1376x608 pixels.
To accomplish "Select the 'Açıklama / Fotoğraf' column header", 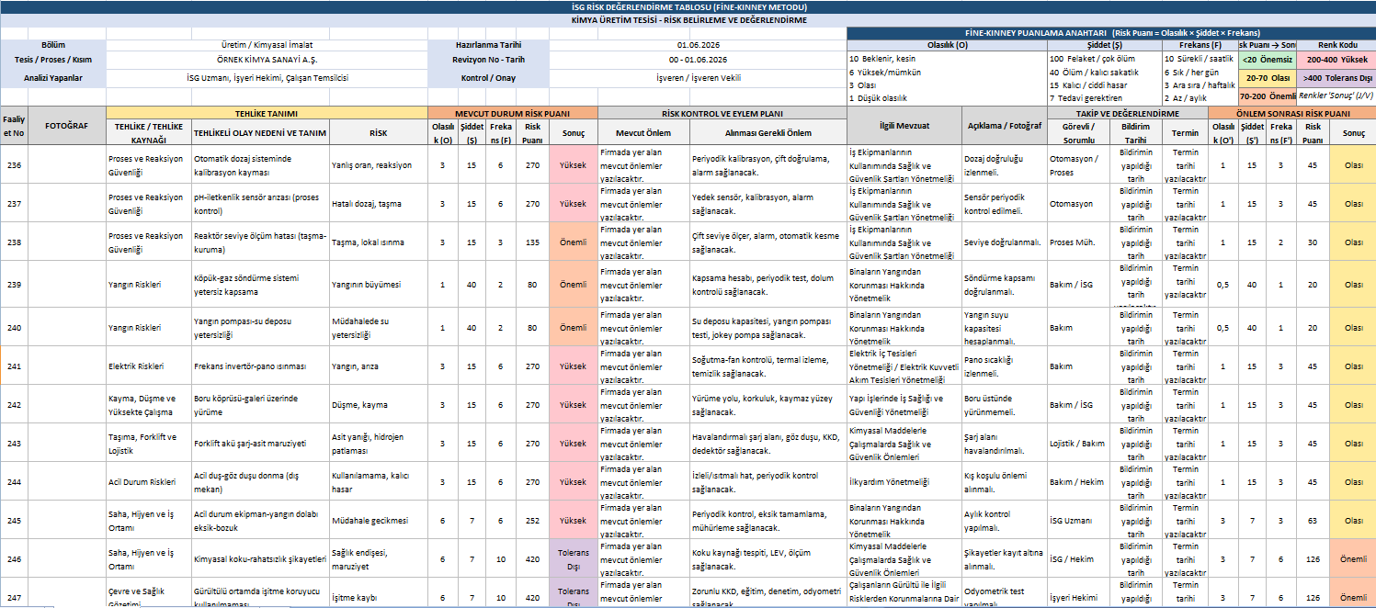I will pyautogui.click(x=1005, y=126).
